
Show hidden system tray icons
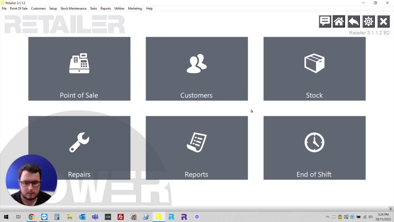point(328,217)
